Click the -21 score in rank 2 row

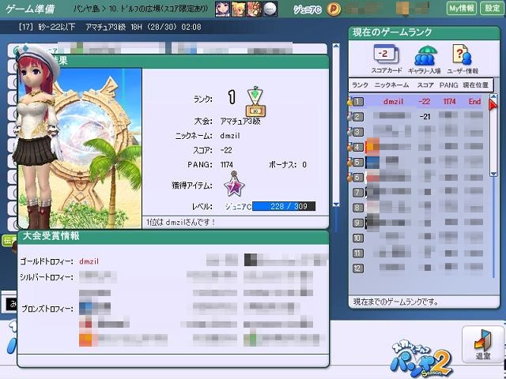coord(425,117)
